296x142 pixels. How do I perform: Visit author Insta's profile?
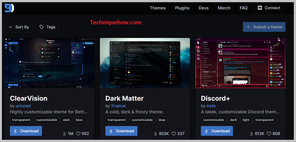click(211, 106)
